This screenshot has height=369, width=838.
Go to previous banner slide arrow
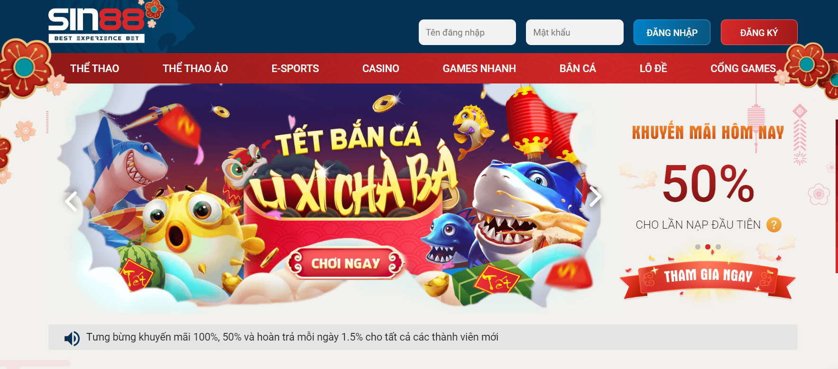click(71, 202)
